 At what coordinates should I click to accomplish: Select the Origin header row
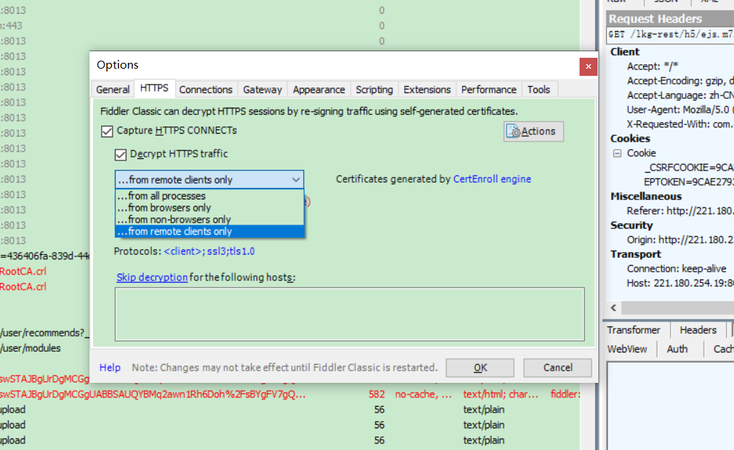click(680, 240)
